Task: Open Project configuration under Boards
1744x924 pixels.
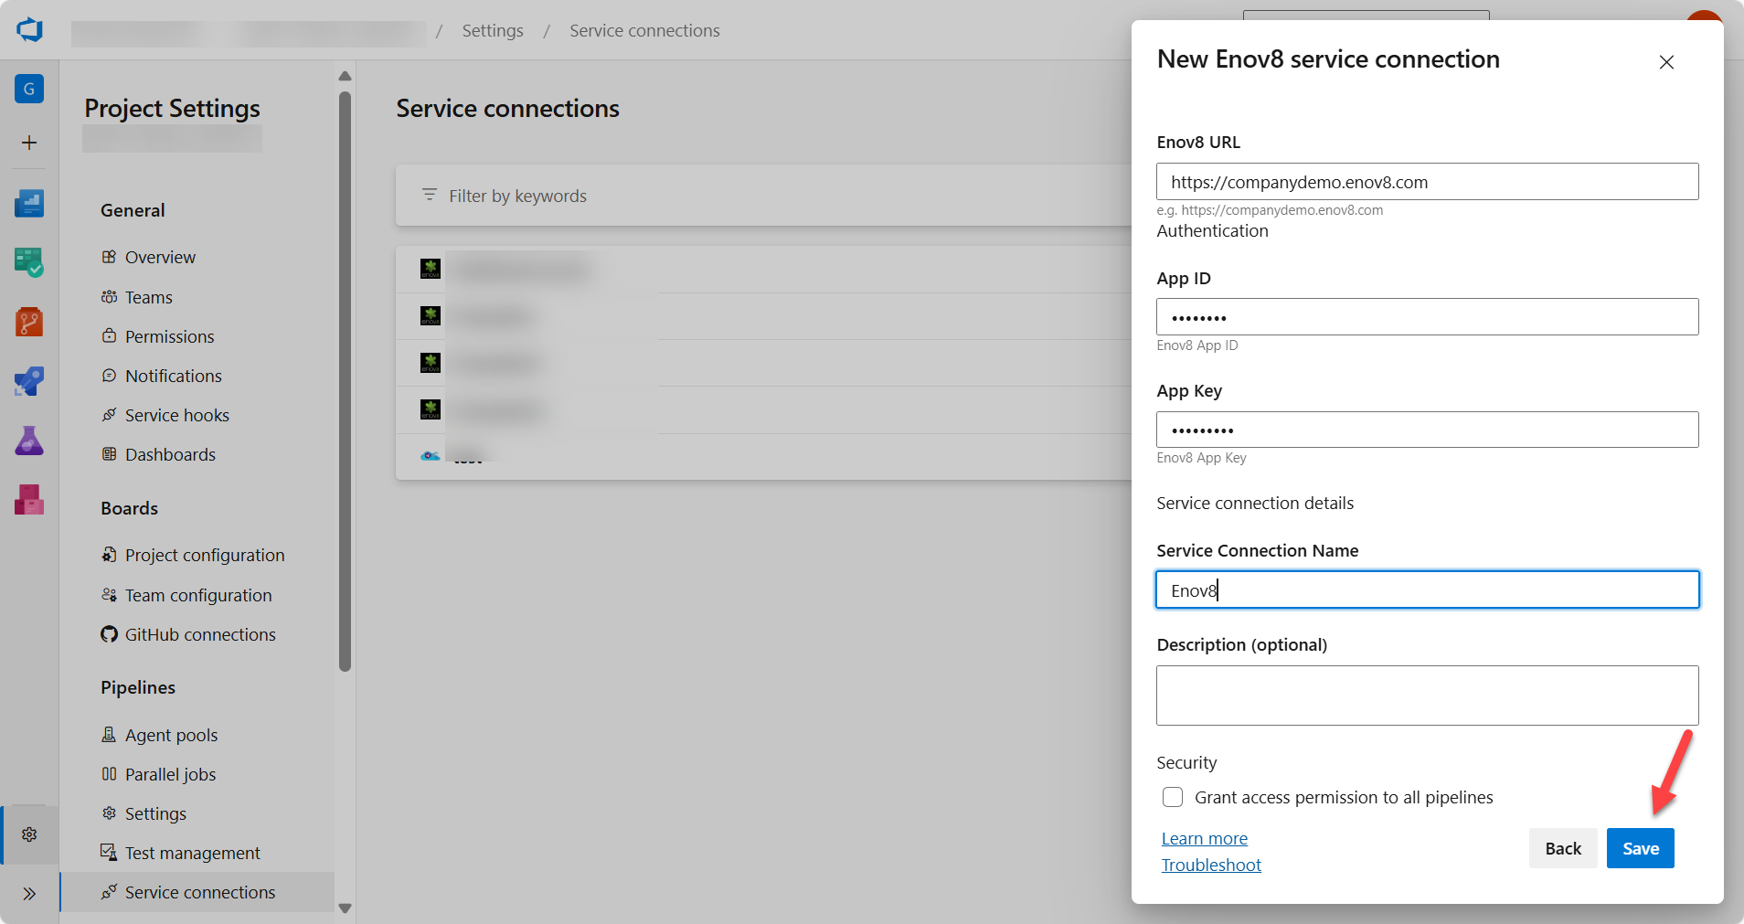Action: pos(205,555)
